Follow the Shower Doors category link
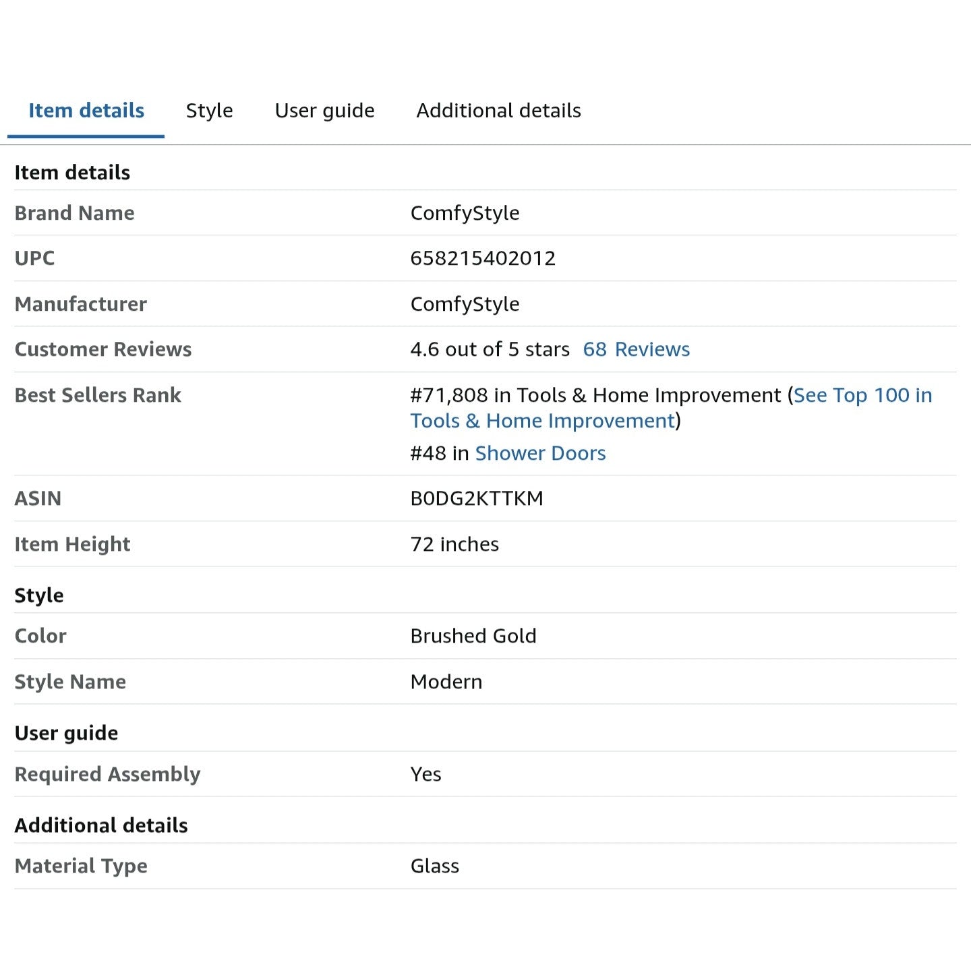 540,453
